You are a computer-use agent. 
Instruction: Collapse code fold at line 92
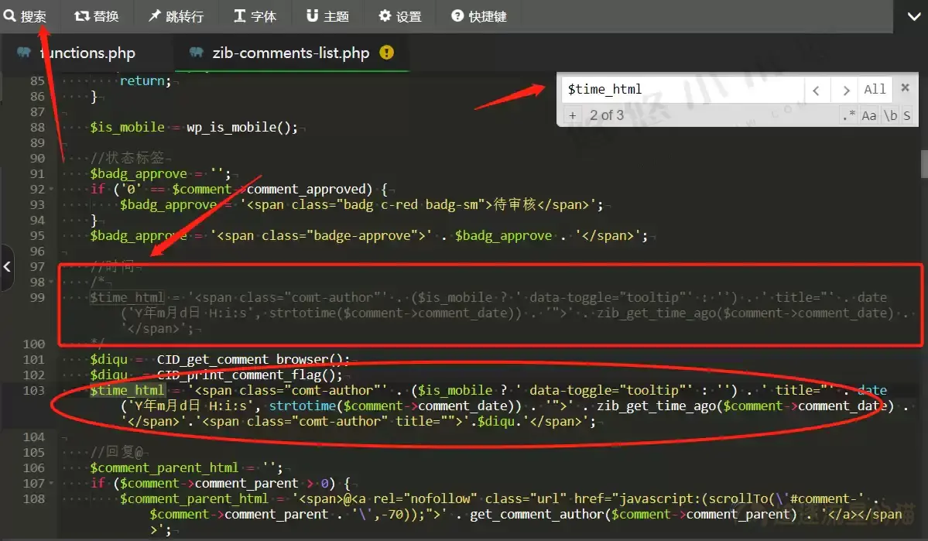(x=52, y=190)
